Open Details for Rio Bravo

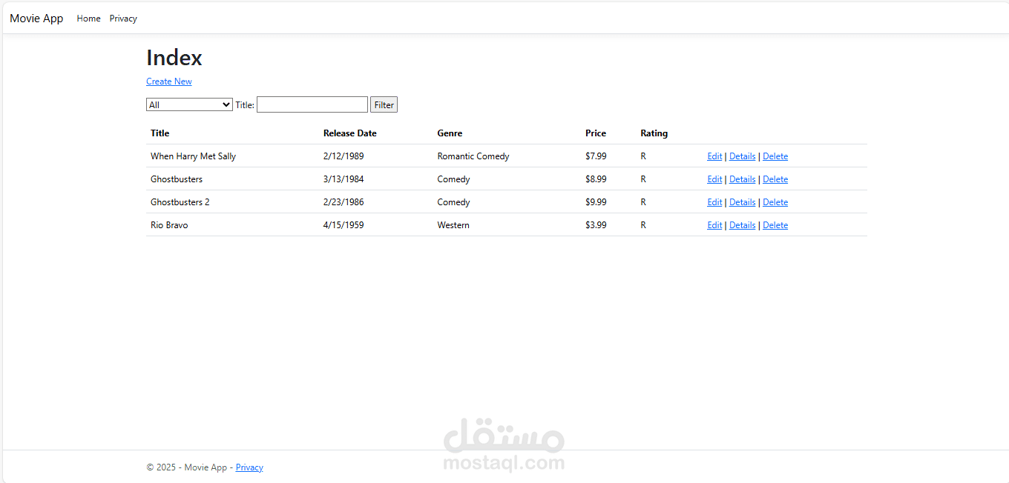tap(742, 225)
